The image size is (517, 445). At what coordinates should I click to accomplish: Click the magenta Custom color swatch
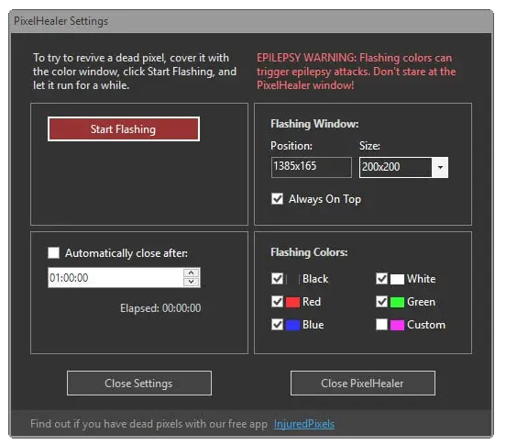click(397, 325)
